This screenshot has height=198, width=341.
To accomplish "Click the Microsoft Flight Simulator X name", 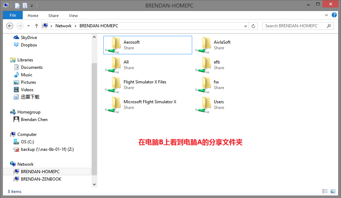I will 150,102.
